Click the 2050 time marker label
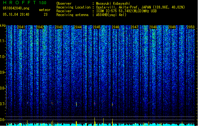The width and height of the screenshot is (198, 126). 191,27
